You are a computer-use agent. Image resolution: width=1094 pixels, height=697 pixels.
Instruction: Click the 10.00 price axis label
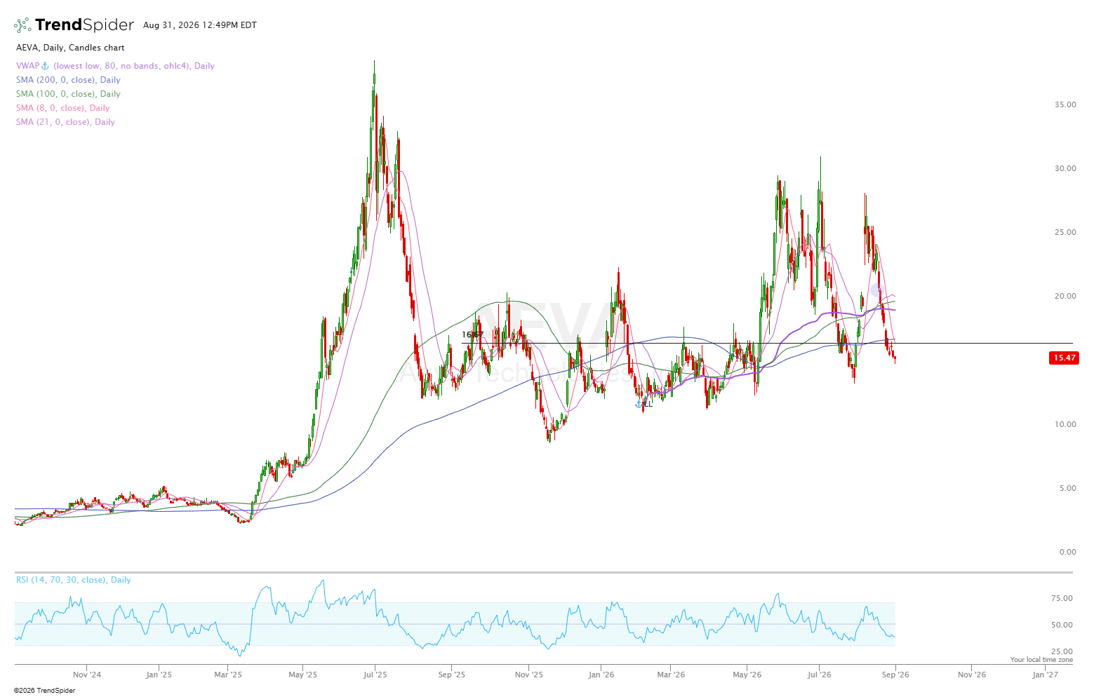click(x=1065, y=424)
